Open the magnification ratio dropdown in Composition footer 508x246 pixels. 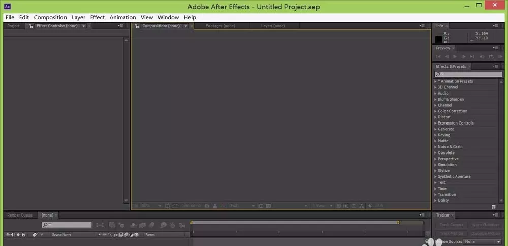point(151,206)
